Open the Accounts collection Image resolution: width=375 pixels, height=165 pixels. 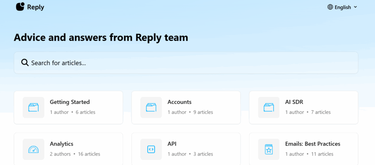tap(186, 107)
